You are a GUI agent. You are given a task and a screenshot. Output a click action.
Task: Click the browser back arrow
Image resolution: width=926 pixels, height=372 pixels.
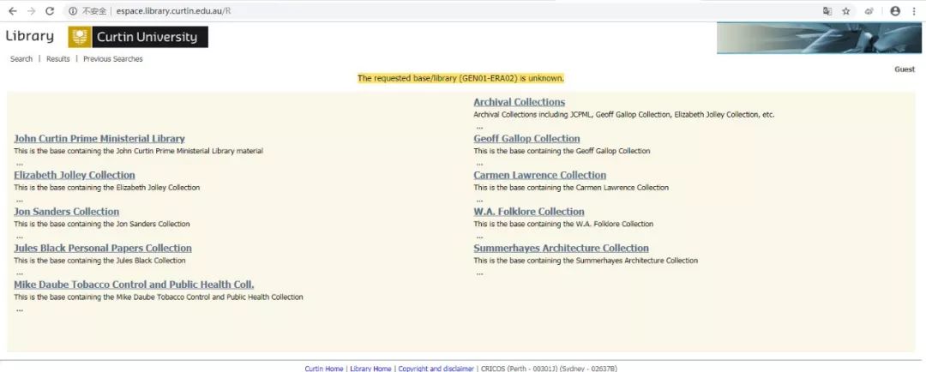12,11
